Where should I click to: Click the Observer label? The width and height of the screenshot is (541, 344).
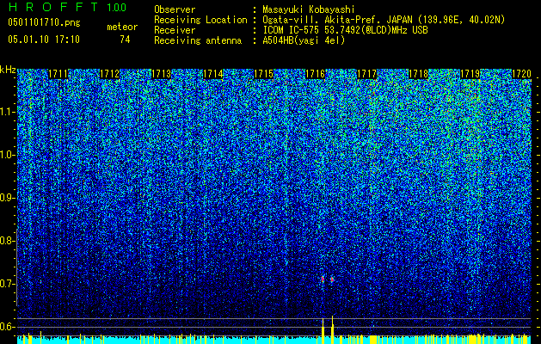[x=175, y=9]
